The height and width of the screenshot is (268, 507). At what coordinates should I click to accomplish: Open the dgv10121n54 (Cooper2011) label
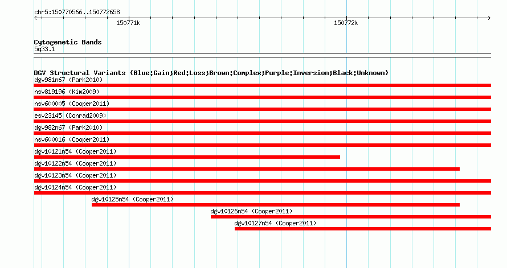point(75,151)
